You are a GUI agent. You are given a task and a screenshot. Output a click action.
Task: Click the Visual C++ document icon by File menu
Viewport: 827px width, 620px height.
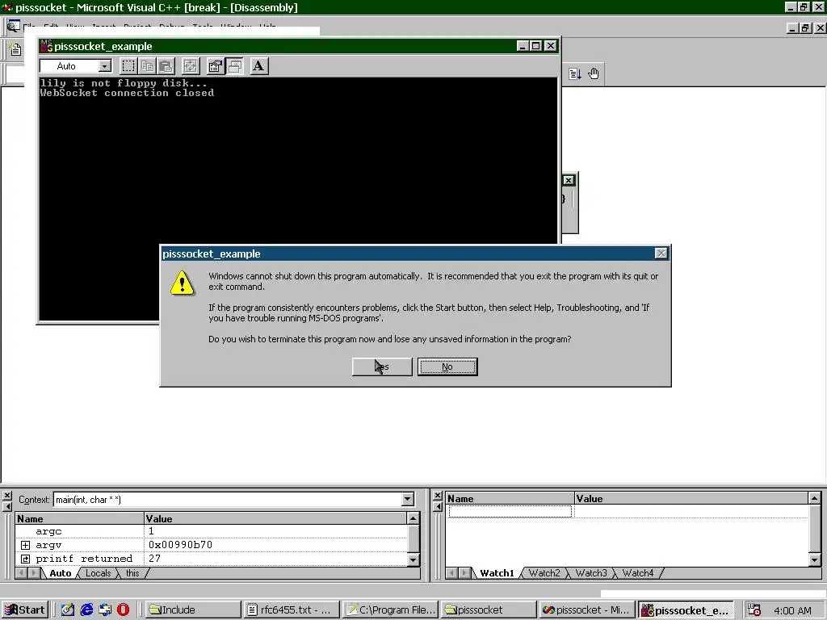point(13,26)
